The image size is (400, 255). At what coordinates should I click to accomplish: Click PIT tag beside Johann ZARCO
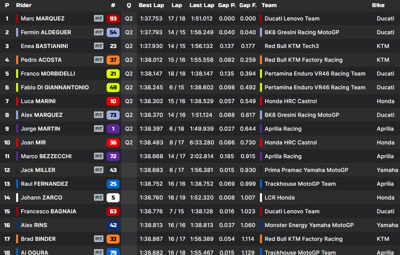pyautogui.click(x=99, y=198)
